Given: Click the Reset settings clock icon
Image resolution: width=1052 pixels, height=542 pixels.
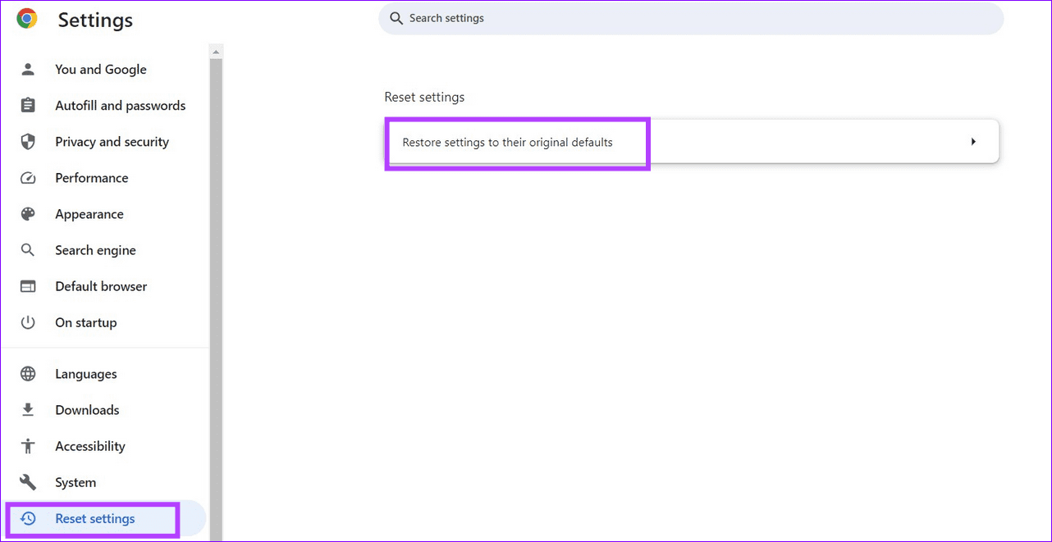Looking at the screenshot, I should (x=28, y=518).
